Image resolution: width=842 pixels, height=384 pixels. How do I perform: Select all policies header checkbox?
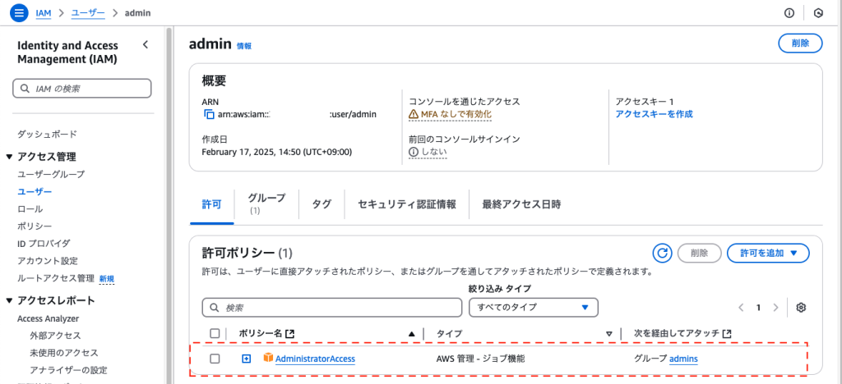point(215,333)
